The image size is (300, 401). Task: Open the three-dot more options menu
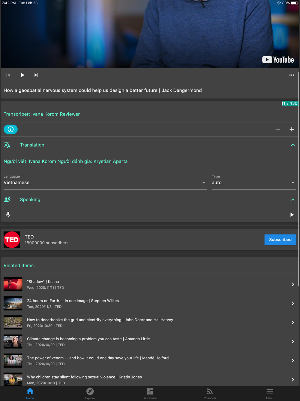pyautogui.click(x=291, y=75)
